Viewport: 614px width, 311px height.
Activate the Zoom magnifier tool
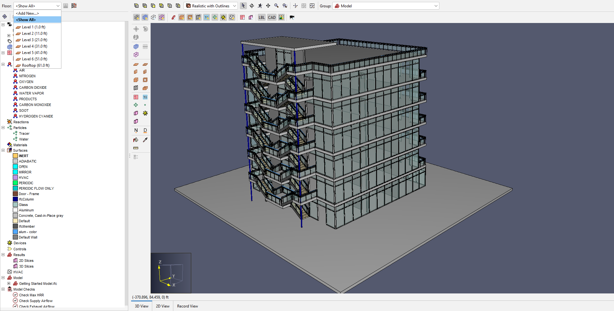coord(277,6)
